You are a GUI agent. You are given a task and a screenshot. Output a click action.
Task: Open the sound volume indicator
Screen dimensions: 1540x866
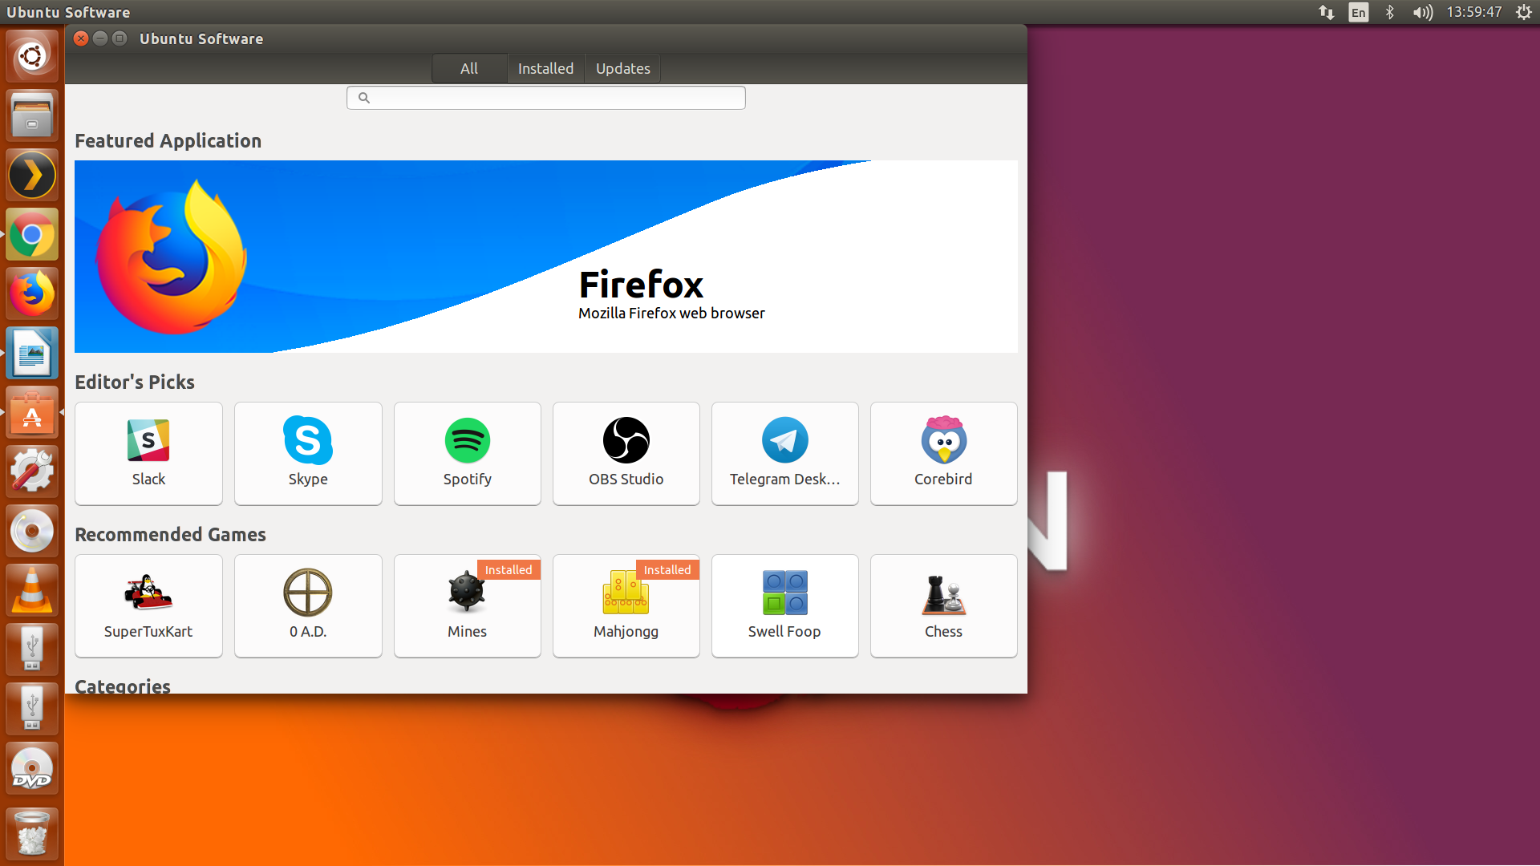[1423, 12]
